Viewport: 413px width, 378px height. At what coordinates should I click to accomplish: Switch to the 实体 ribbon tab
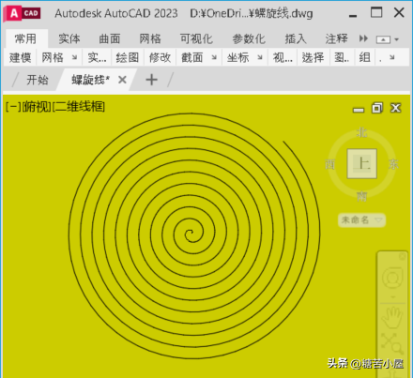coord(69,38)
